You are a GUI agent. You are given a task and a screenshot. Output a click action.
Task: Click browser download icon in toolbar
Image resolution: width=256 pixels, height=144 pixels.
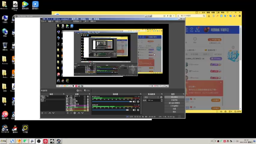pyautogui.click(x=209, y=16)
